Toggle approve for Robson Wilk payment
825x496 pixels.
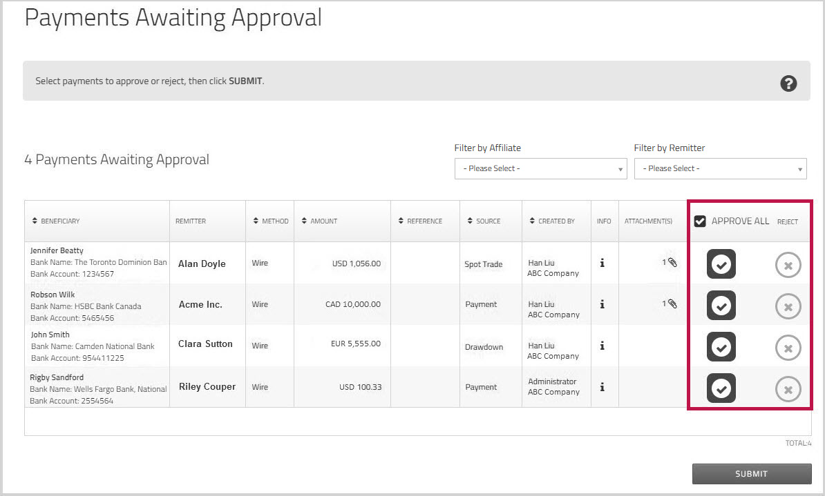pyautogui.click(x=721, y=306)
